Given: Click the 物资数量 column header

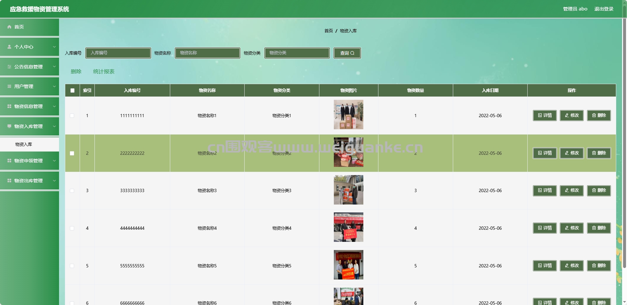Looking at the screenshot, I should [415, 90].
